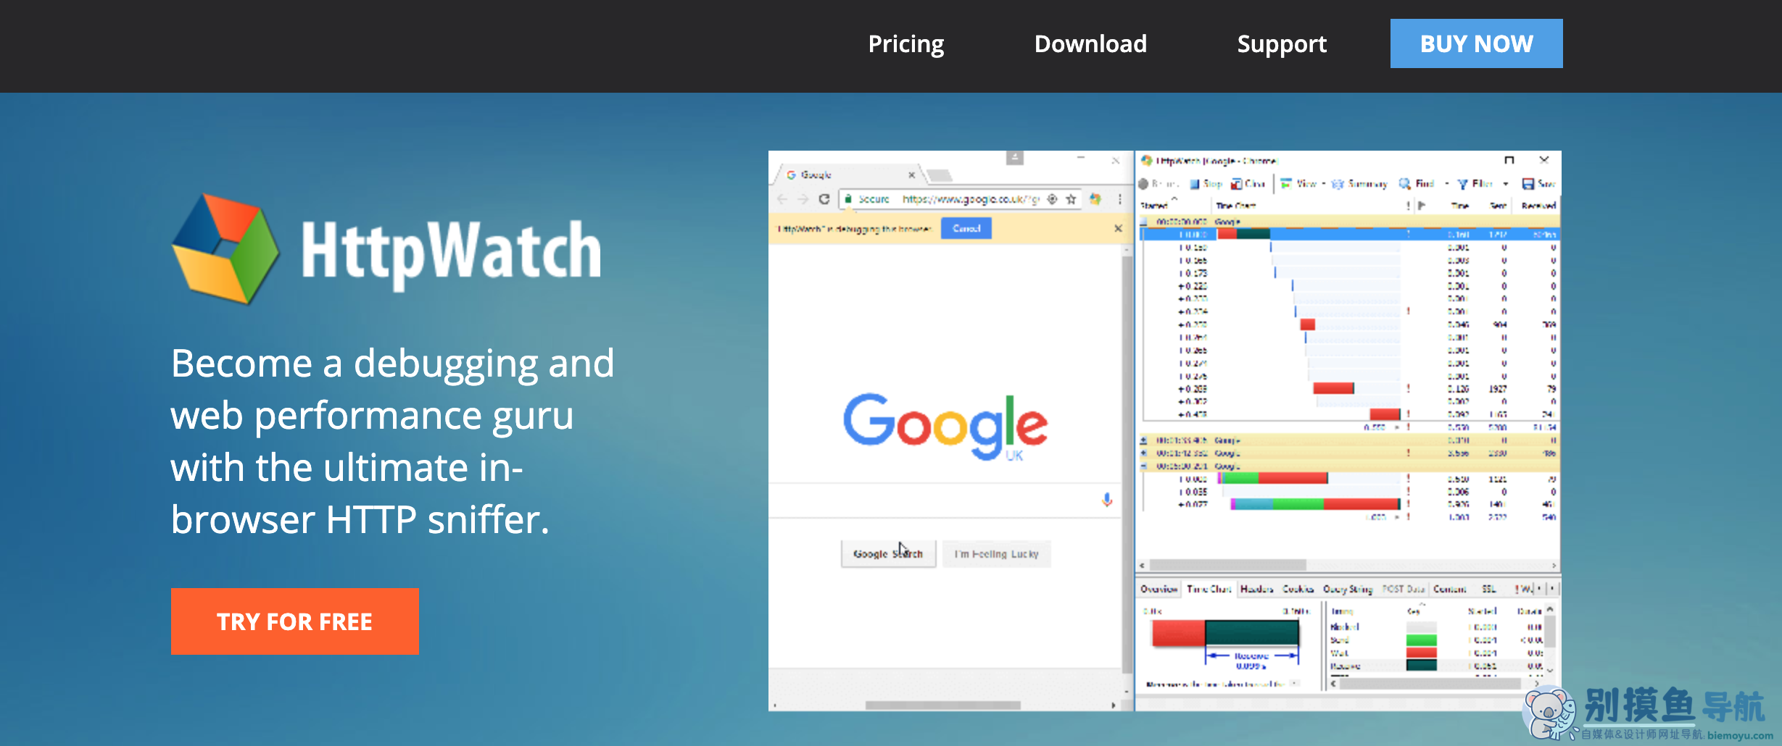Click the Google UK logo in the screenshot
This screenshot has height=746, width=1782.
click(945, 427)
